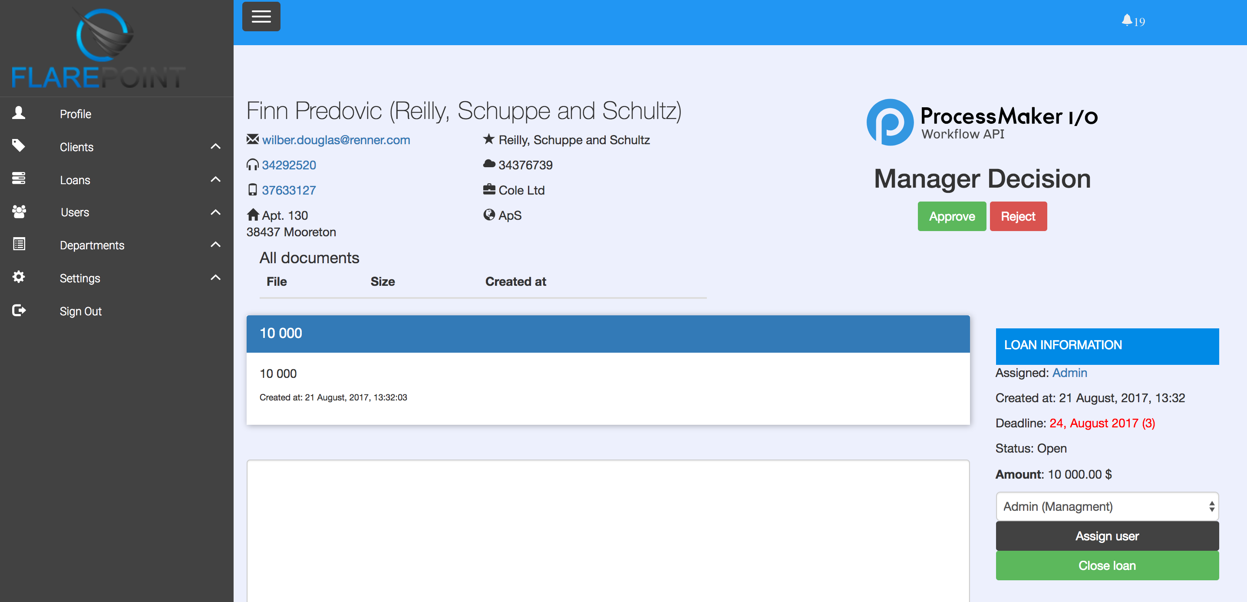Open the assigned Admin link
1247x602 pixels.
point(1069,373)
